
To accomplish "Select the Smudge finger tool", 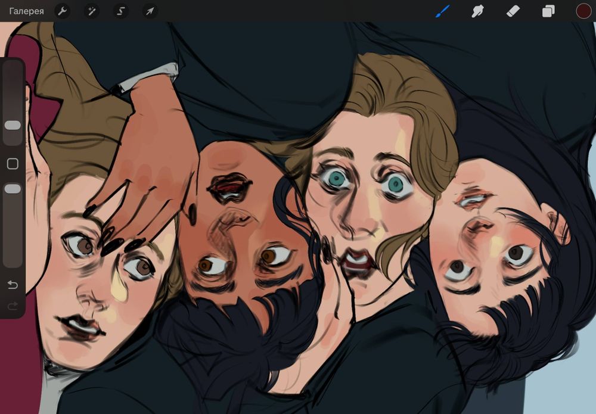I will click(477, 11).
